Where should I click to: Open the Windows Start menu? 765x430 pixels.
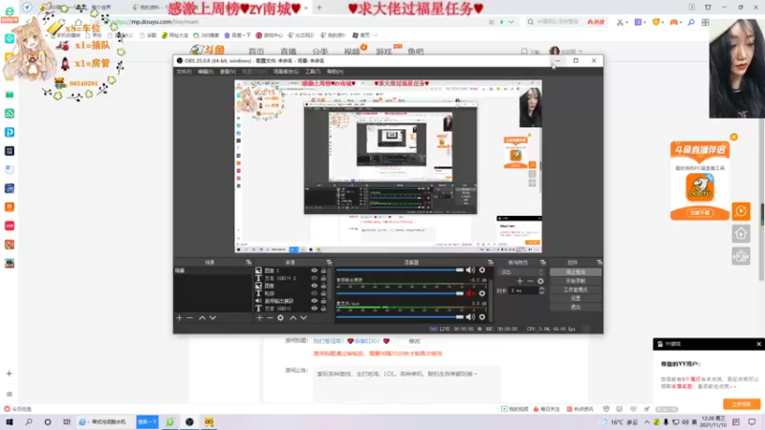[10, 422]
